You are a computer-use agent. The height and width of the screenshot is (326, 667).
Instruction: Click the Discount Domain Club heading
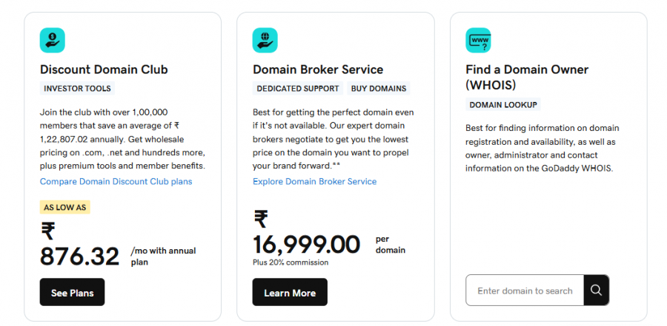click(x=104, y=69)
